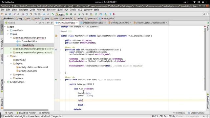Screen dimensions: 210x118
Task: Make project with the hammer icon
Action: coord(53,14)
